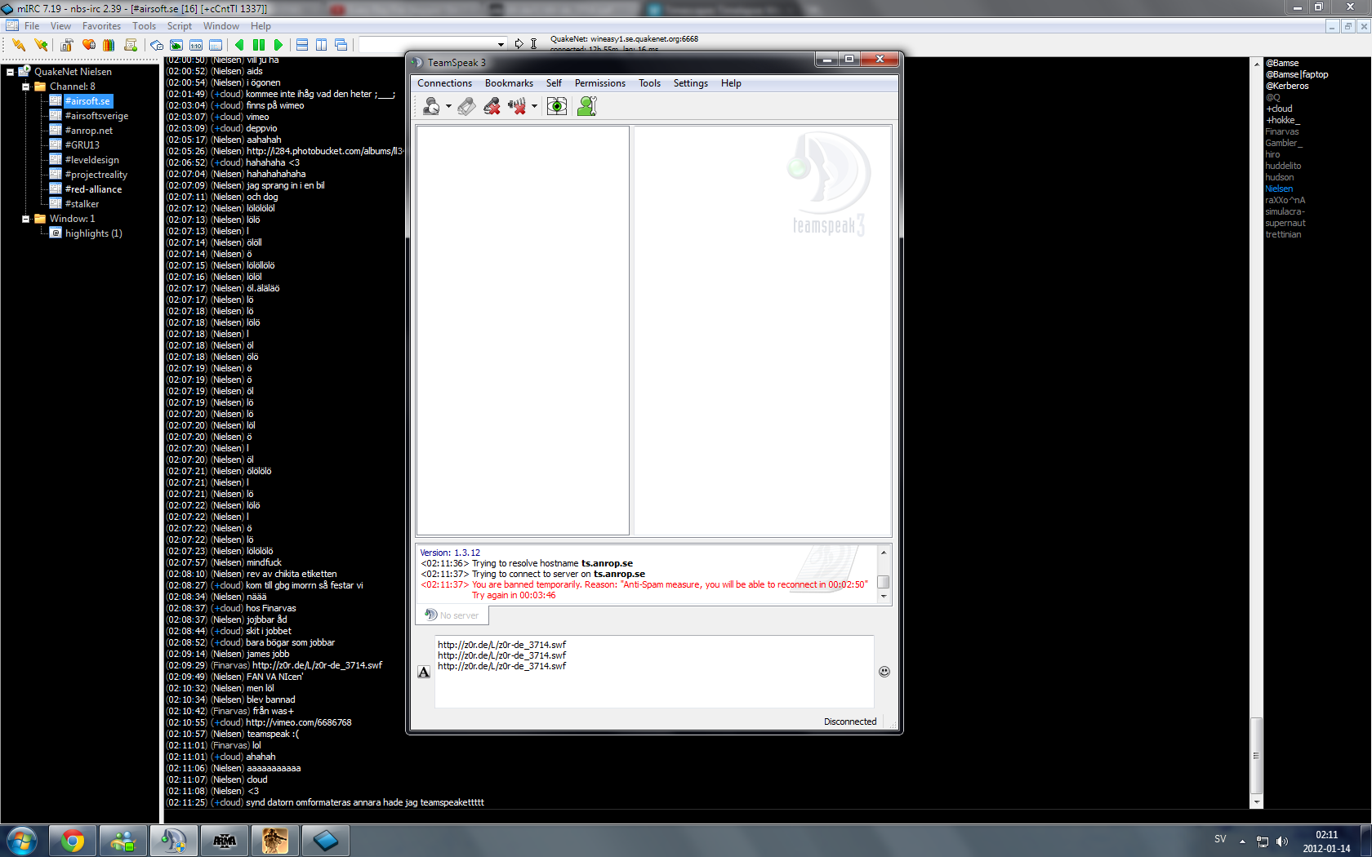The width and height of the screenshot is (1372, 857).
Task: Open mIRC favorites heart icon
Action: coord(88,45)
